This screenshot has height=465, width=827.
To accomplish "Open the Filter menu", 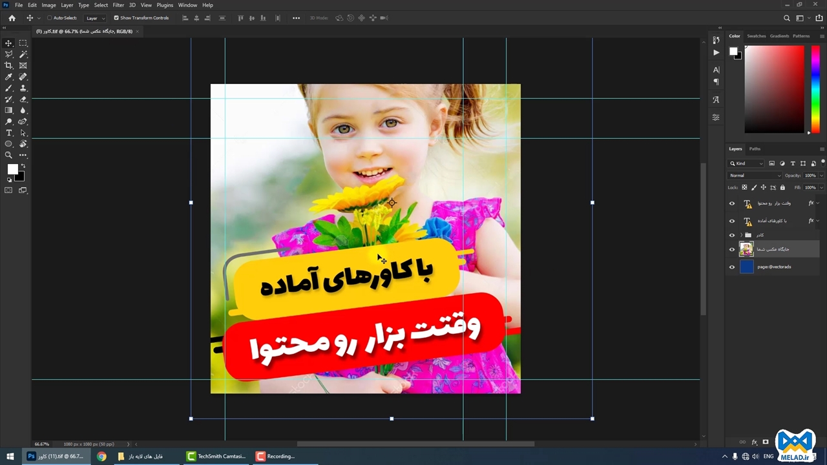I will pos(118,5).
